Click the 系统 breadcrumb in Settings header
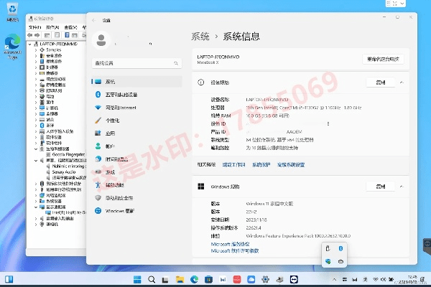This screenshot has width=431, height=287. pyautogui.click(x=200, y=37)
